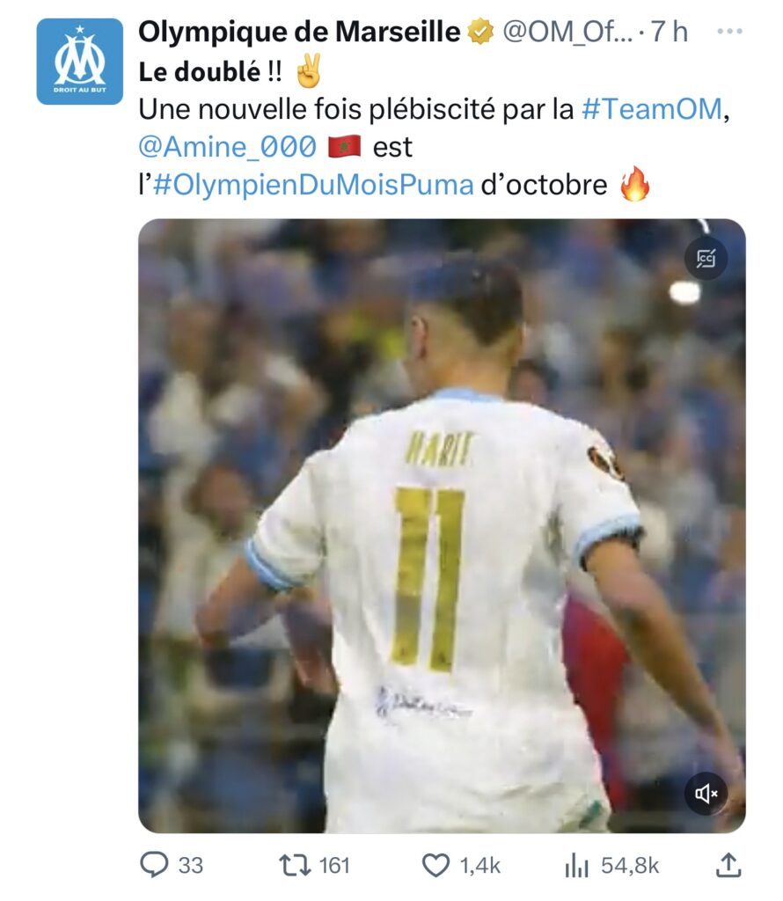
Task: Open the reply comment icon
Action: pyautogui.click(x=154, y=865)
